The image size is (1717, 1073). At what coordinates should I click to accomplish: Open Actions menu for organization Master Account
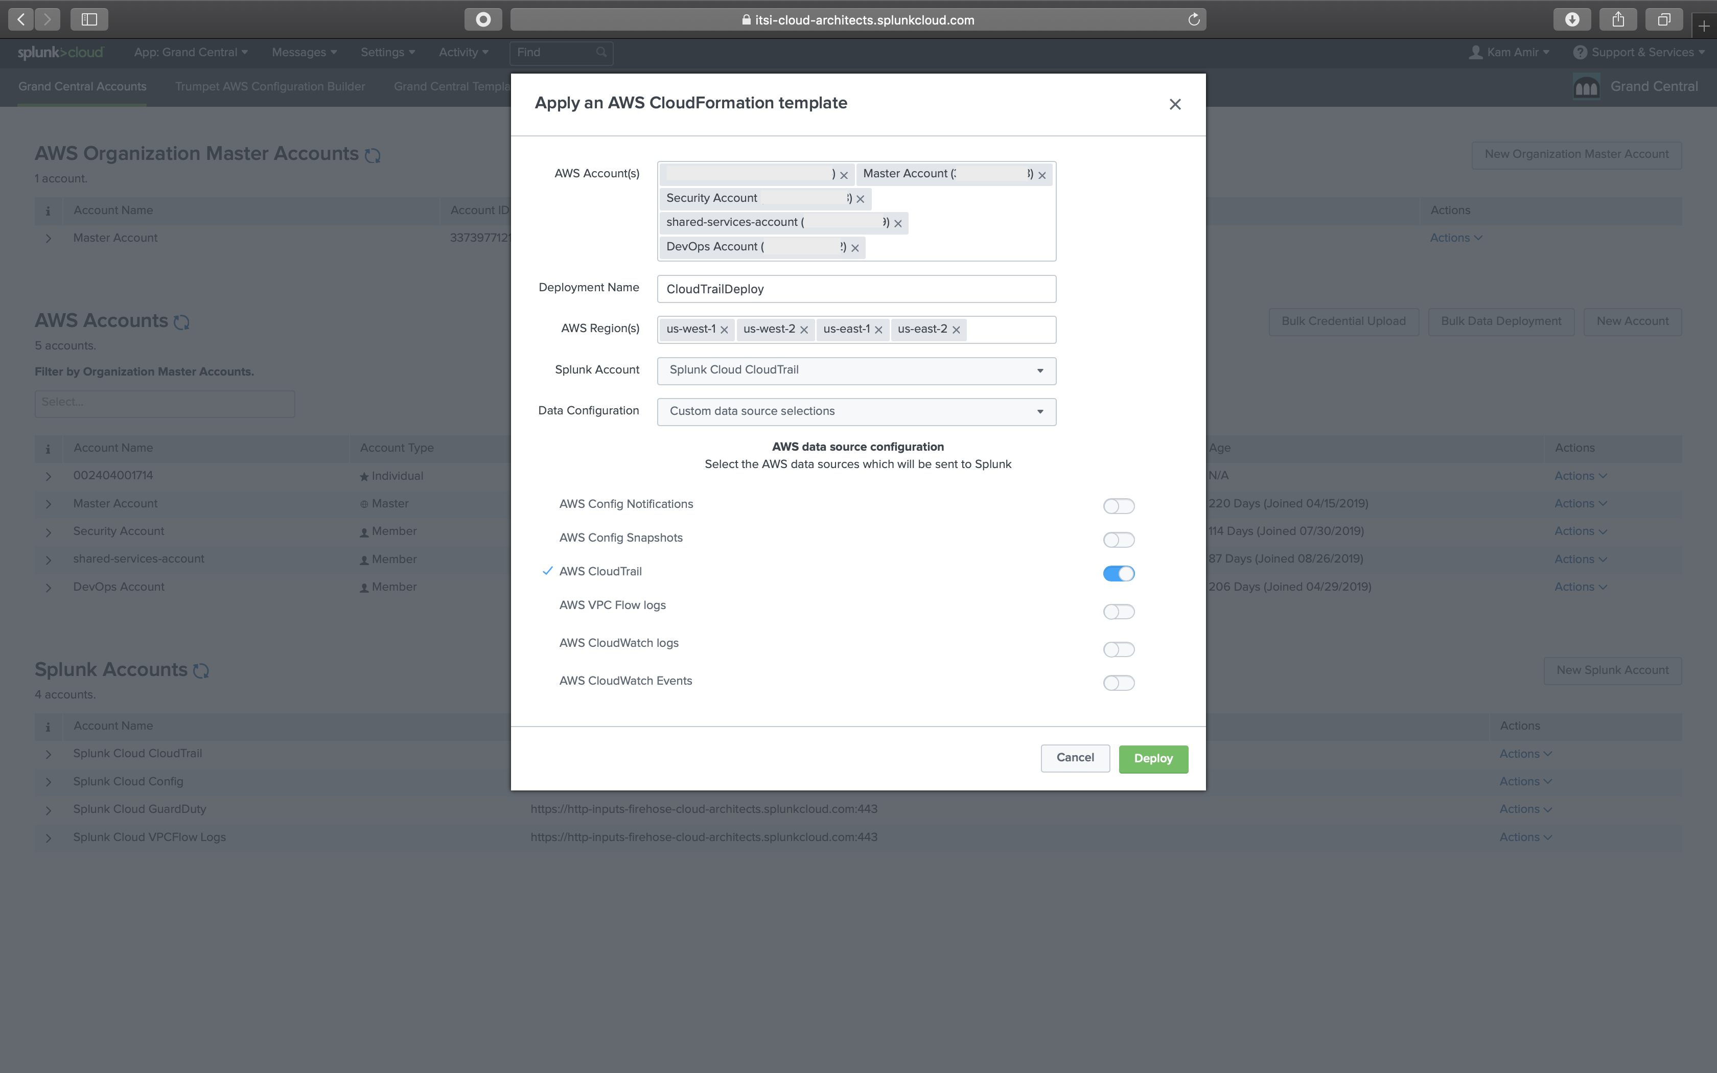[1456, 239]
